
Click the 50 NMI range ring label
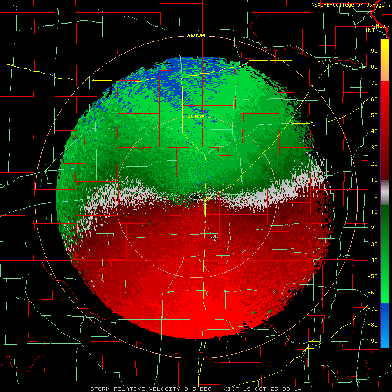[x=196, y=116]
